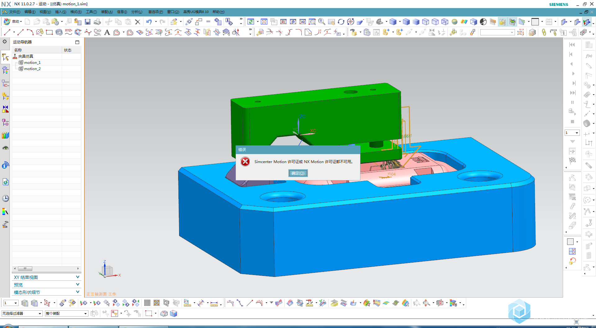Expand the XY 结果视图 section
596x328 pixels.
tap(47, 277)
